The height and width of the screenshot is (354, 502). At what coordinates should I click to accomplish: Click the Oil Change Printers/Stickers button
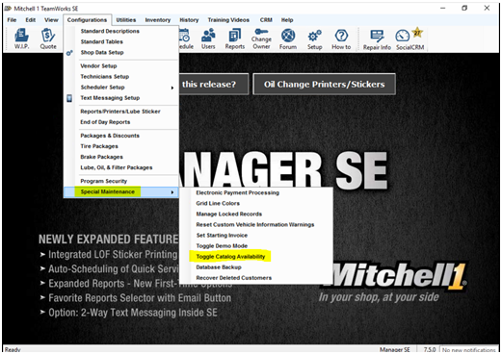pyautogui.click(x=324, y=84)
